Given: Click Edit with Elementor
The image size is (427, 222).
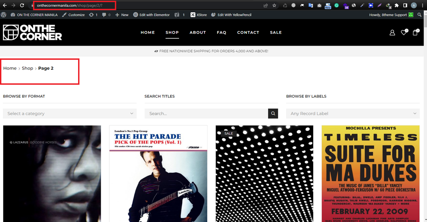Looking at the screenshot, I should [x=151, y=15].
